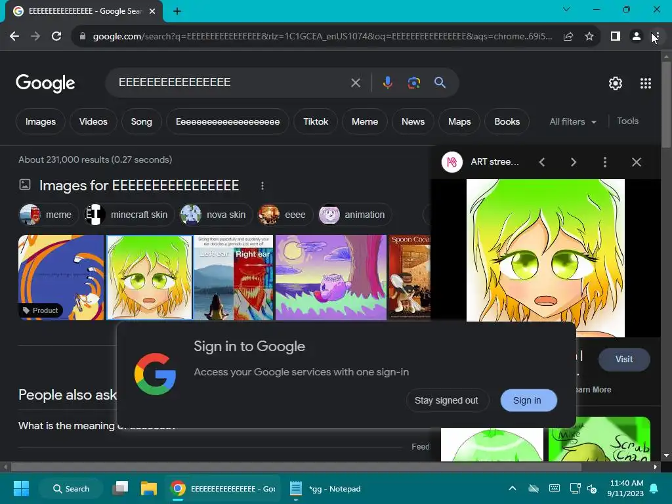
Task: Search by image with Google Lens
Action: tap(413, 83)
